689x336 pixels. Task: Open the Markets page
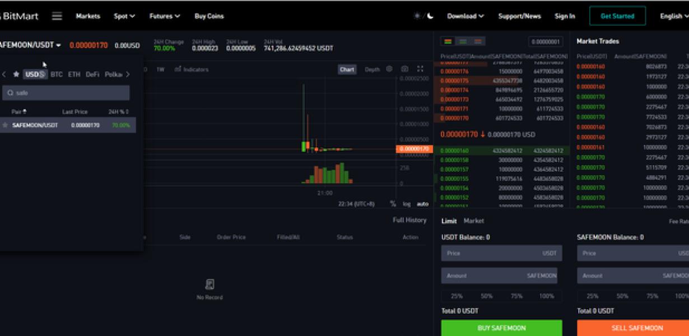click(x=88, y=16)
